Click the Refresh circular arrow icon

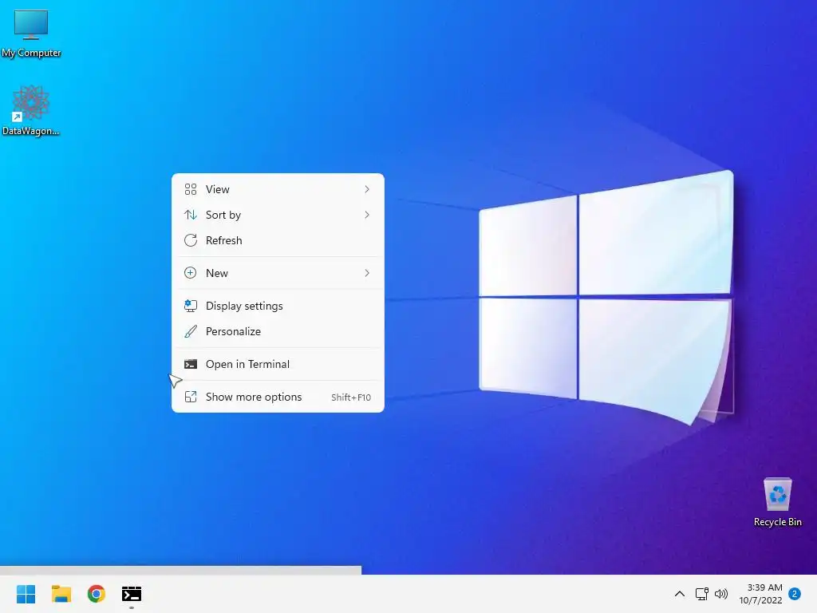click(x=191, y=240)
